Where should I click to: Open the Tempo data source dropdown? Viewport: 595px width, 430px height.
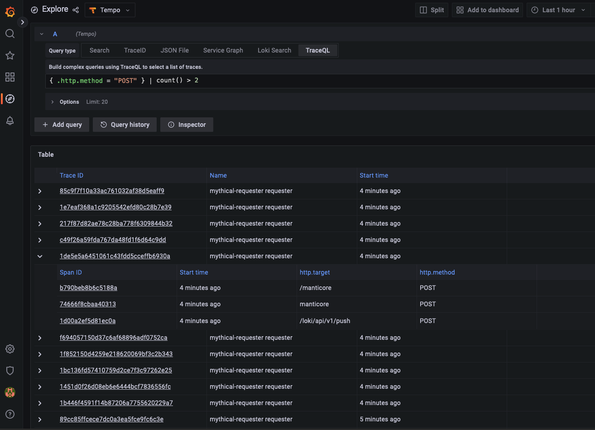(x=110, y=10)
